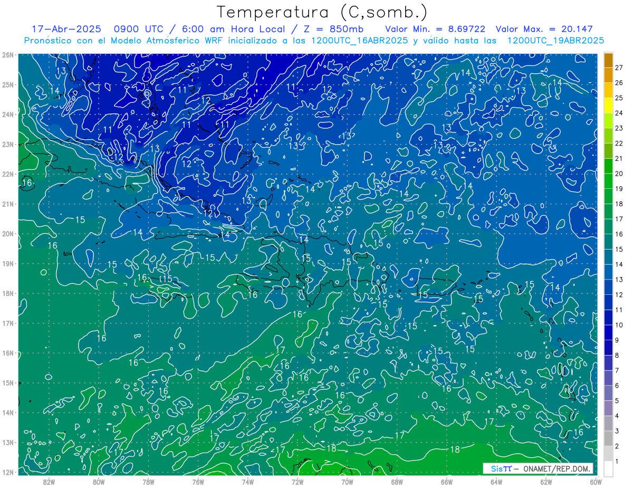633x489 pixels.
Task: Click the latitude label "24N"
Action: (8, 114)
